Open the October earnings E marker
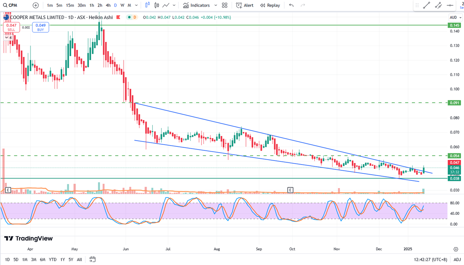Screen dimensions: 464x265 290,190
